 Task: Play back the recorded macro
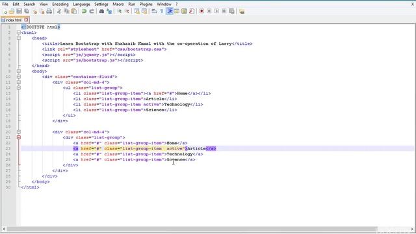pos(216,11)
